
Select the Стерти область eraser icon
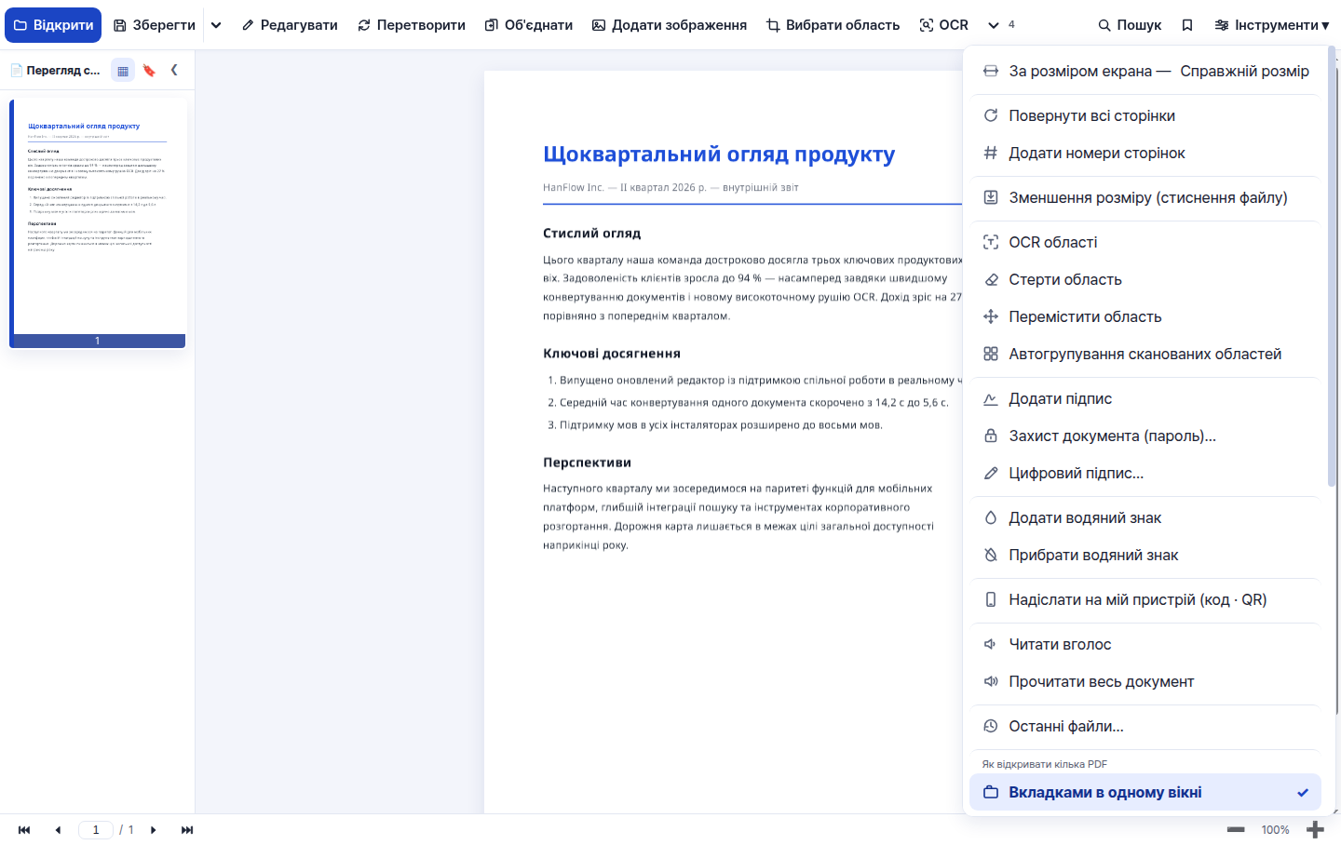(991, 279)
